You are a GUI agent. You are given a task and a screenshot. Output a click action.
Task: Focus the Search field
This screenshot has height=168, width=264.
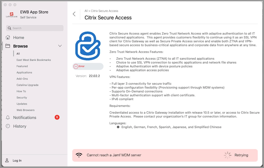click(x=35, y=28)
